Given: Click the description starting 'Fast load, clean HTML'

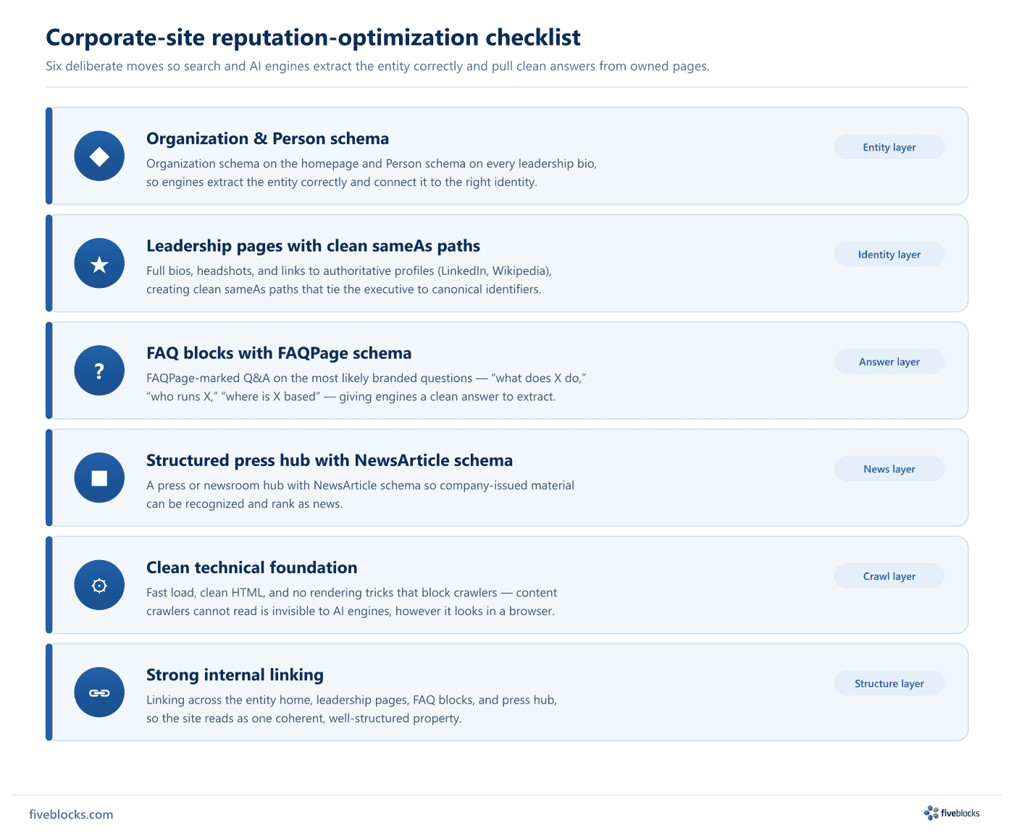Looking at the screenshot, I should coord(351,601).
